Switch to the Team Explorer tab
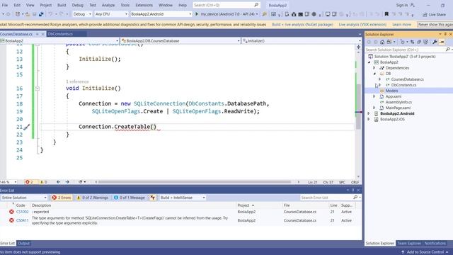Viewport: 453px width, 255px height. tap(409, 244)
